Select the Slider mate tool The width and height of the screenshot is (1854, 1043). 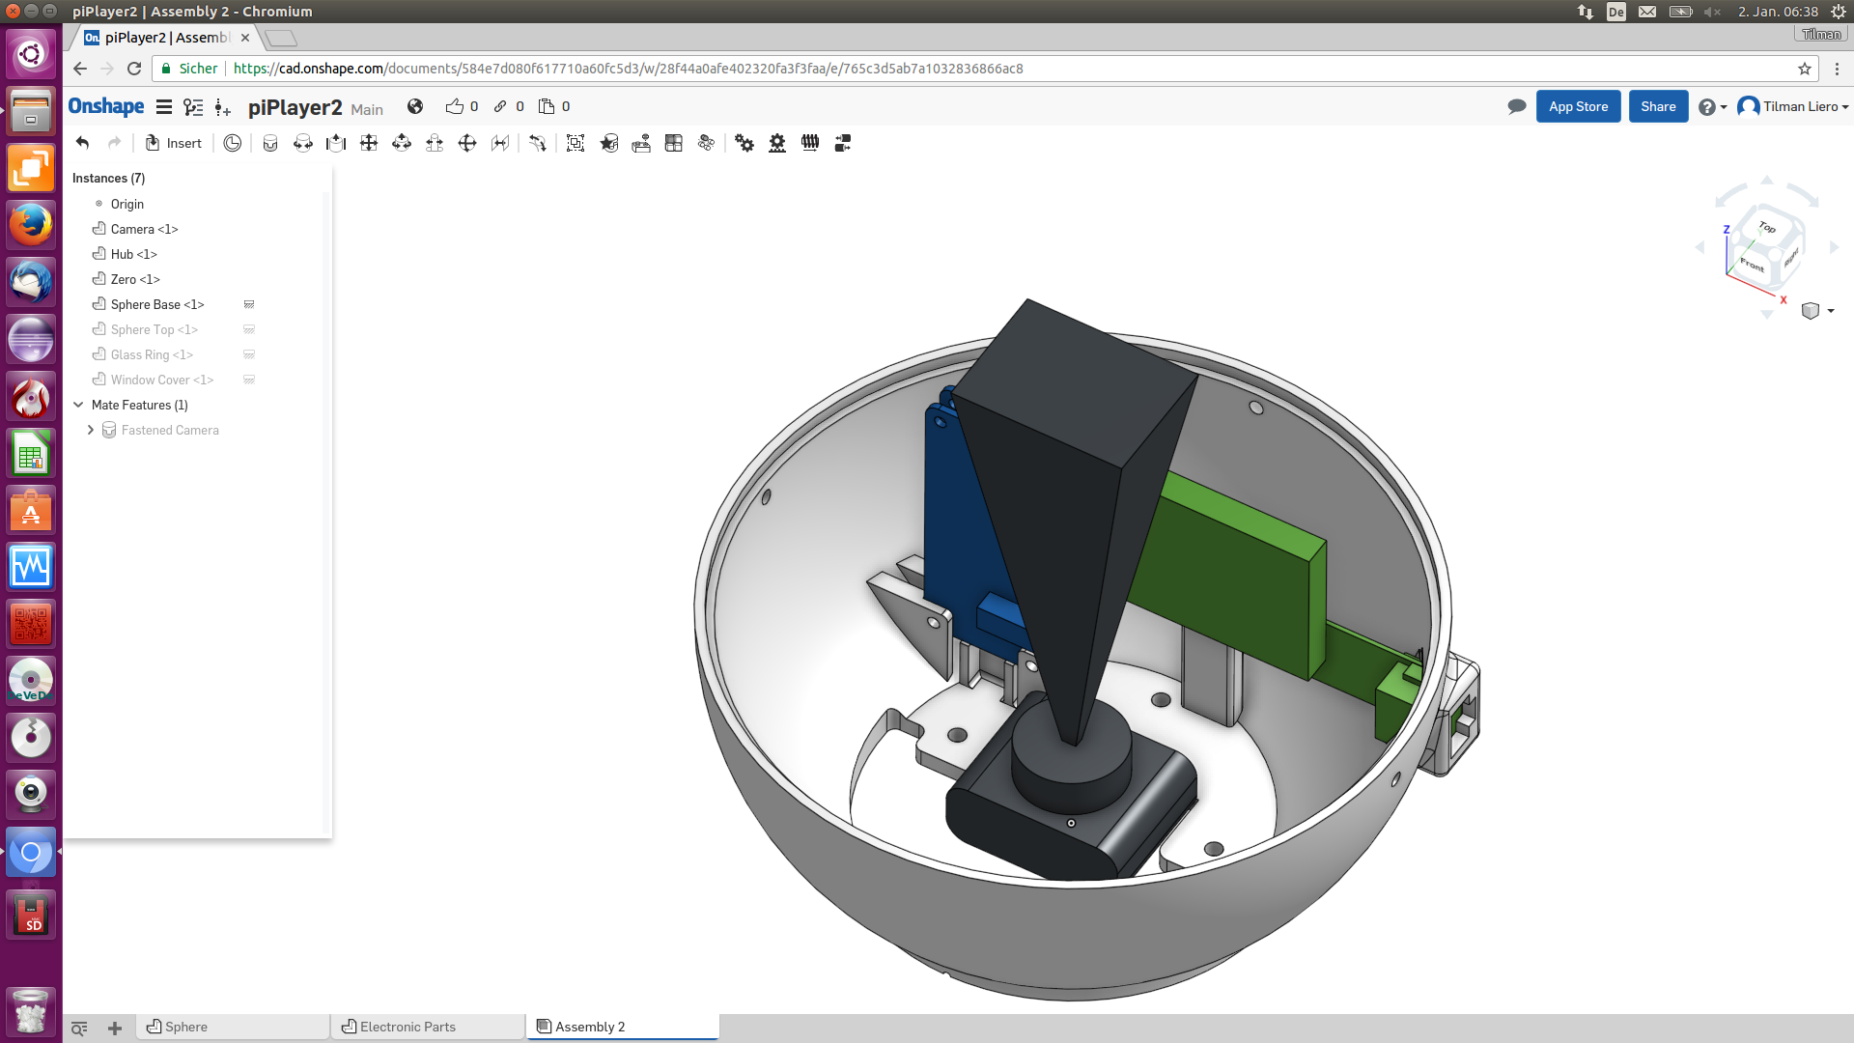(336, 143)
